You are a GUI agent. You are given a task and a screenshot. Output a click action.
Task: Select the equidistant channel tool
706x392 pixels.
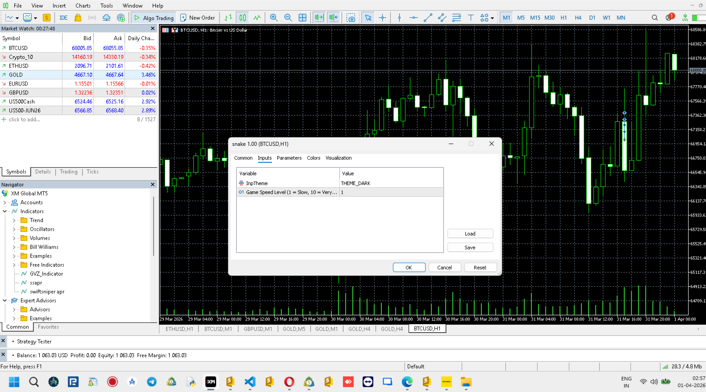[x=442, y=18]
